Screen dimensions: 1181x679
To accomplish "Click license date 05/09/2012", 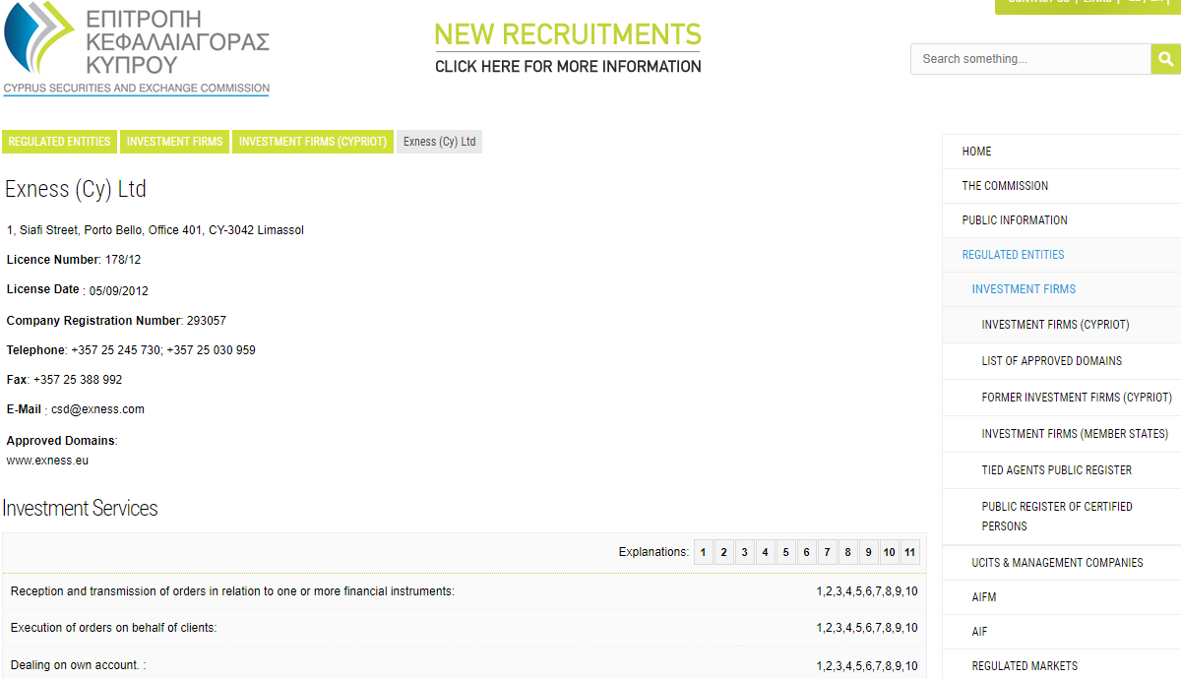I will pyautogui.click(x=119, y=290).
